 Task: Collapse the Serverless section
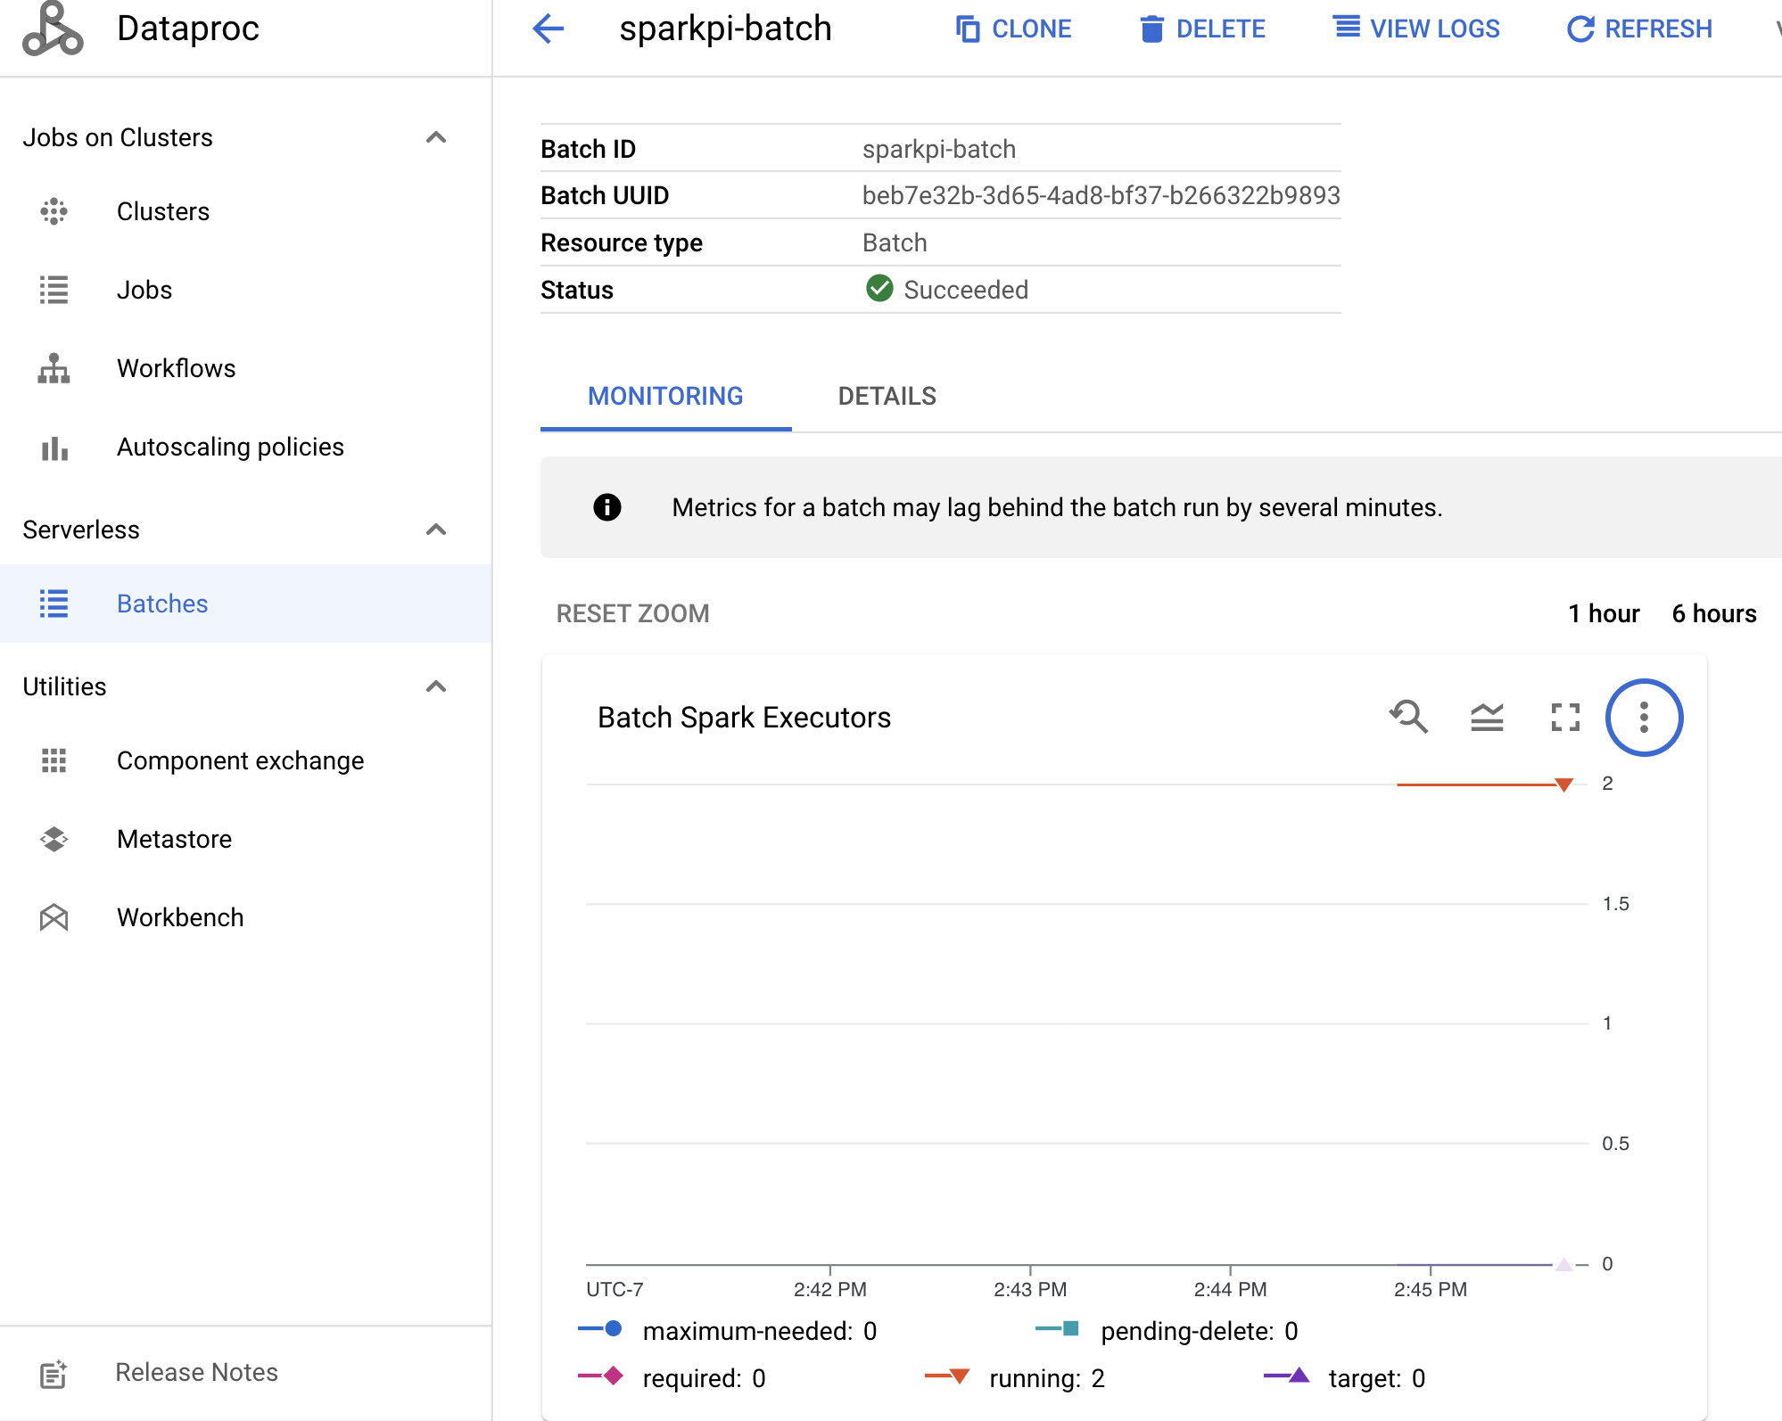[436, 530]
